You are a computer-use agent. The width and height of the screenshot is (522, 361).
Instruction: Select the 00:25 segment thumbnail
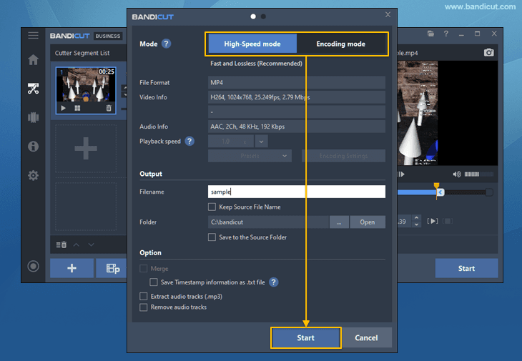click(86, 90)
